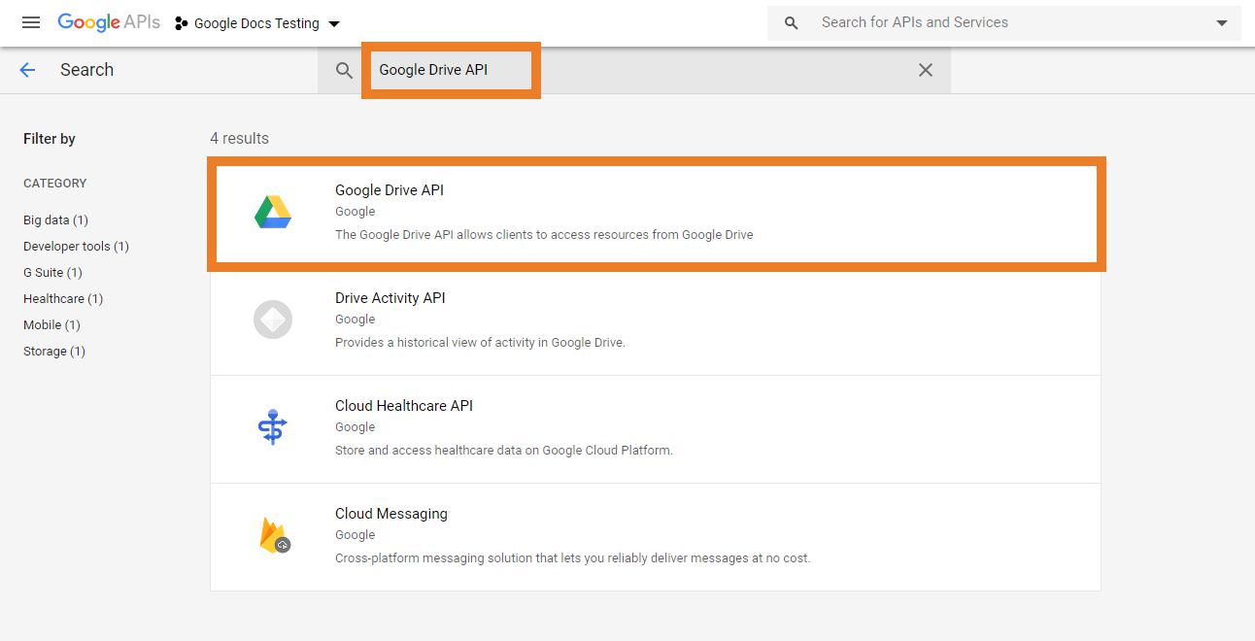1255x641 pixels.
Task: Click the Cloud Messaging Firebase flame icon
Action: (x=274, y=535)
